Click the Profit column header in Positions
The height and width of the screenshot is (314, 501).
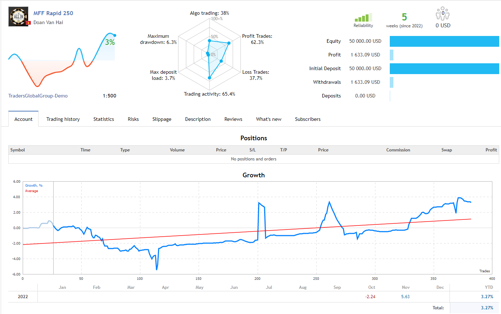[x=491, y=150]
